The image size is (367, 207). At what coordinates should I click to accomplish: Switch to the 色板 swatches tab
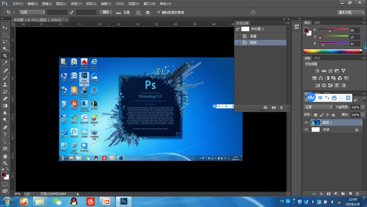tap(317, 23)
